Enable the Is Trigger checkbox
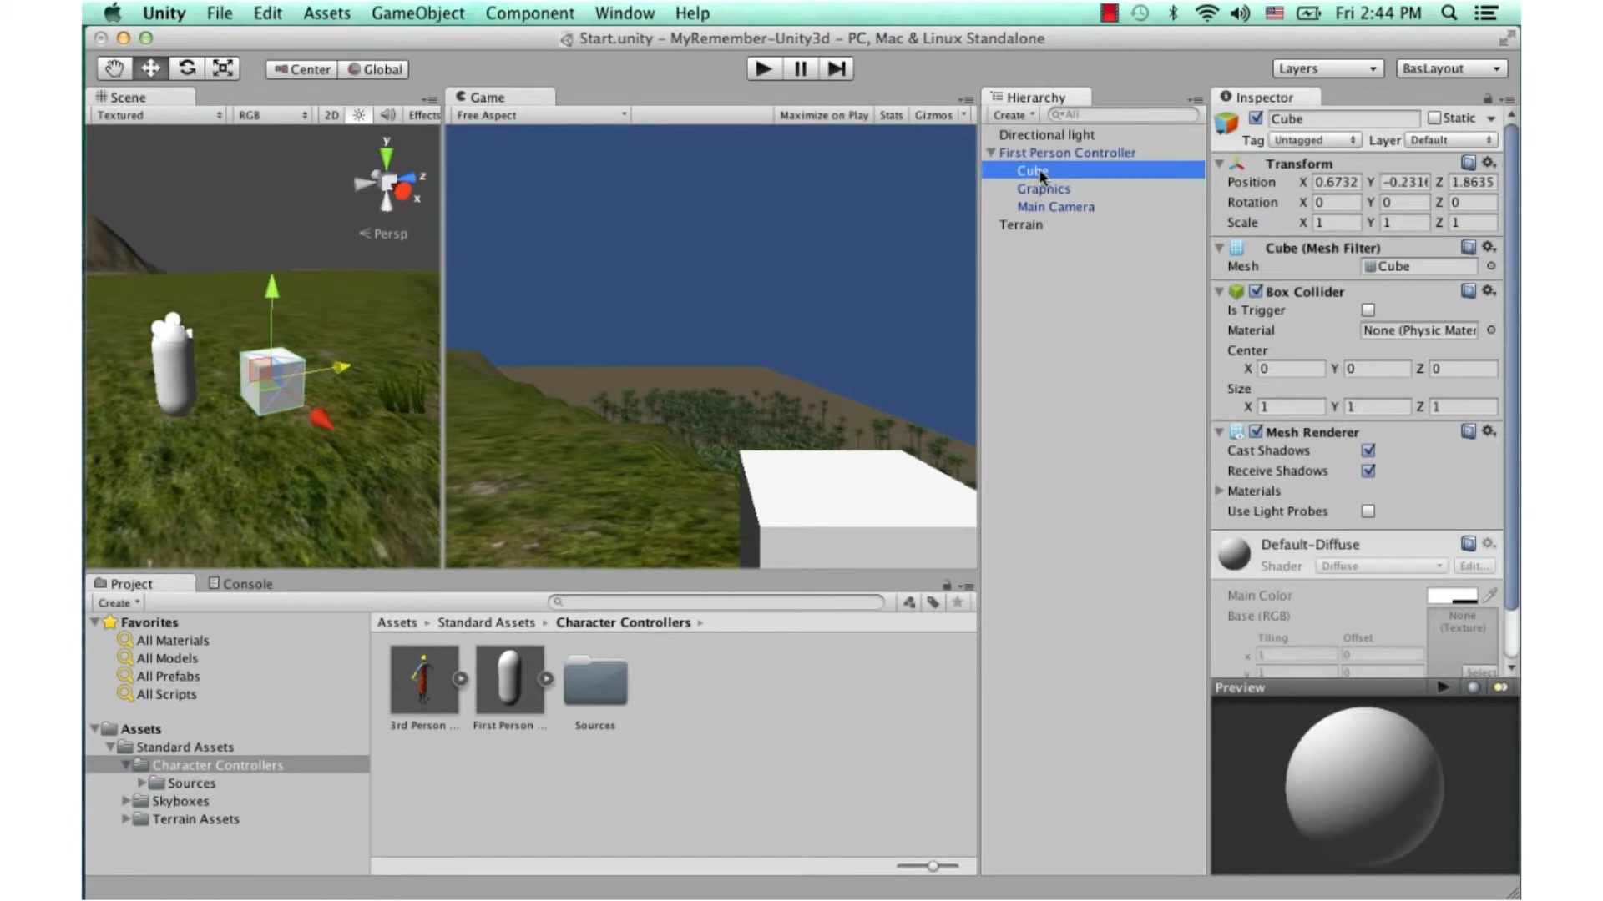Image resolution: width=1603 pixels, height=901 pixels. (x=1368, y=310)
